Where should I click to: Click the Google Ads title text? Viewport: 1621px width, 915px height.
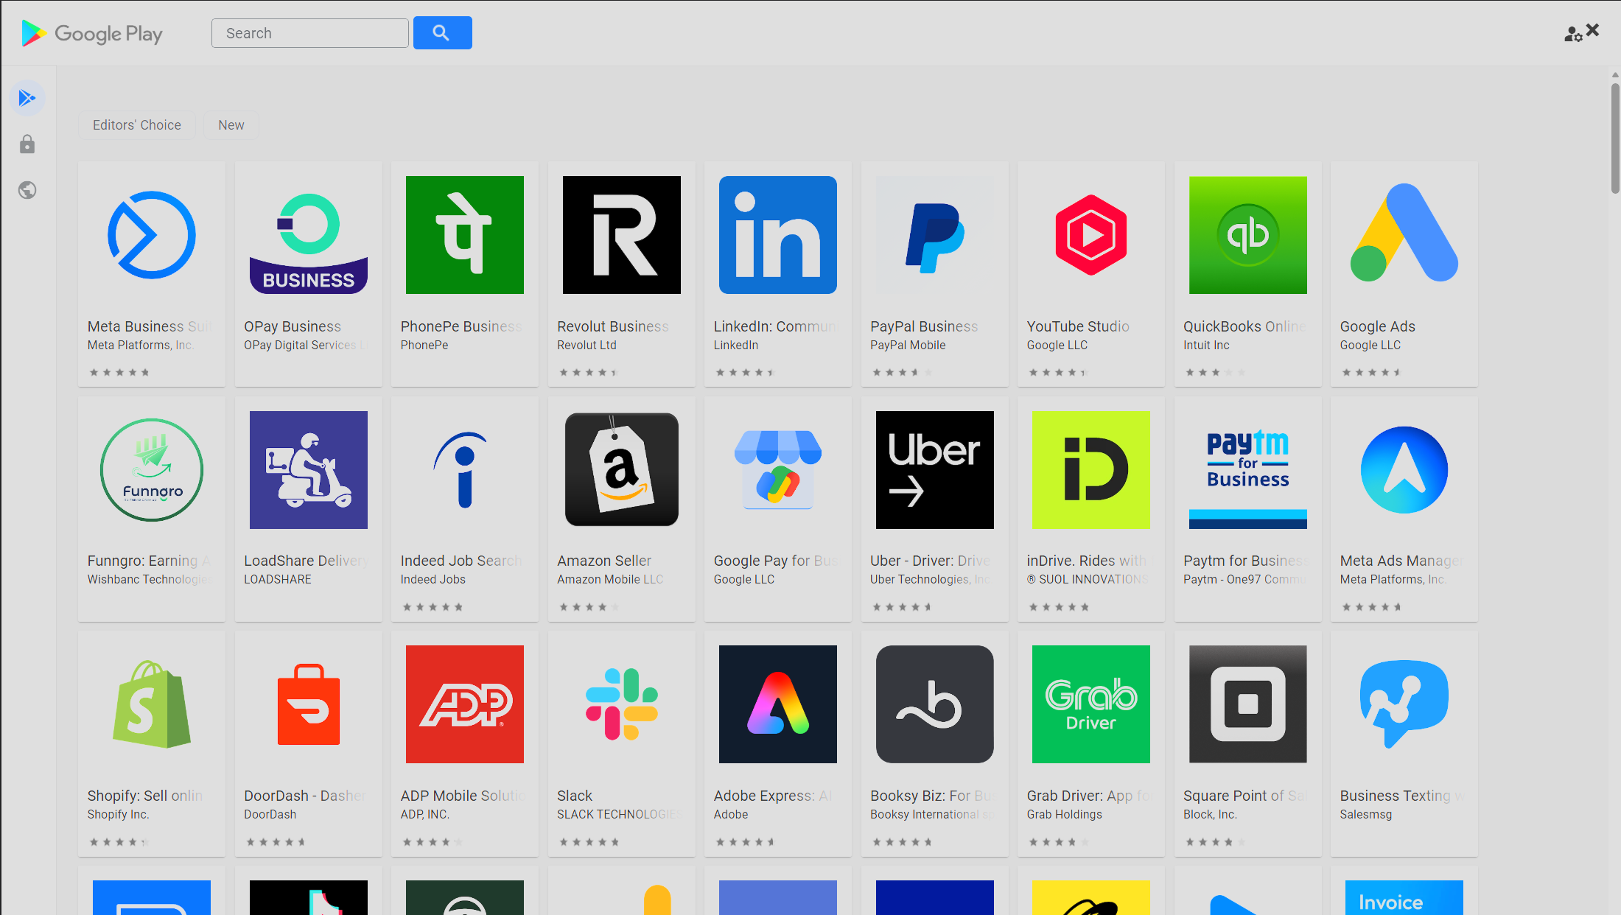click(1378, 326)
